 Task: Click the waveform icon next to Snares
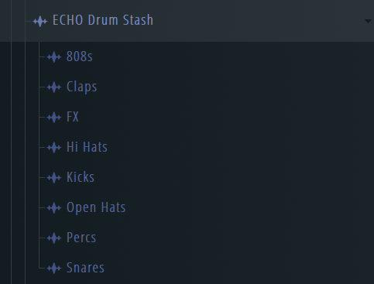pyautogui.click(x=54, y=269)
